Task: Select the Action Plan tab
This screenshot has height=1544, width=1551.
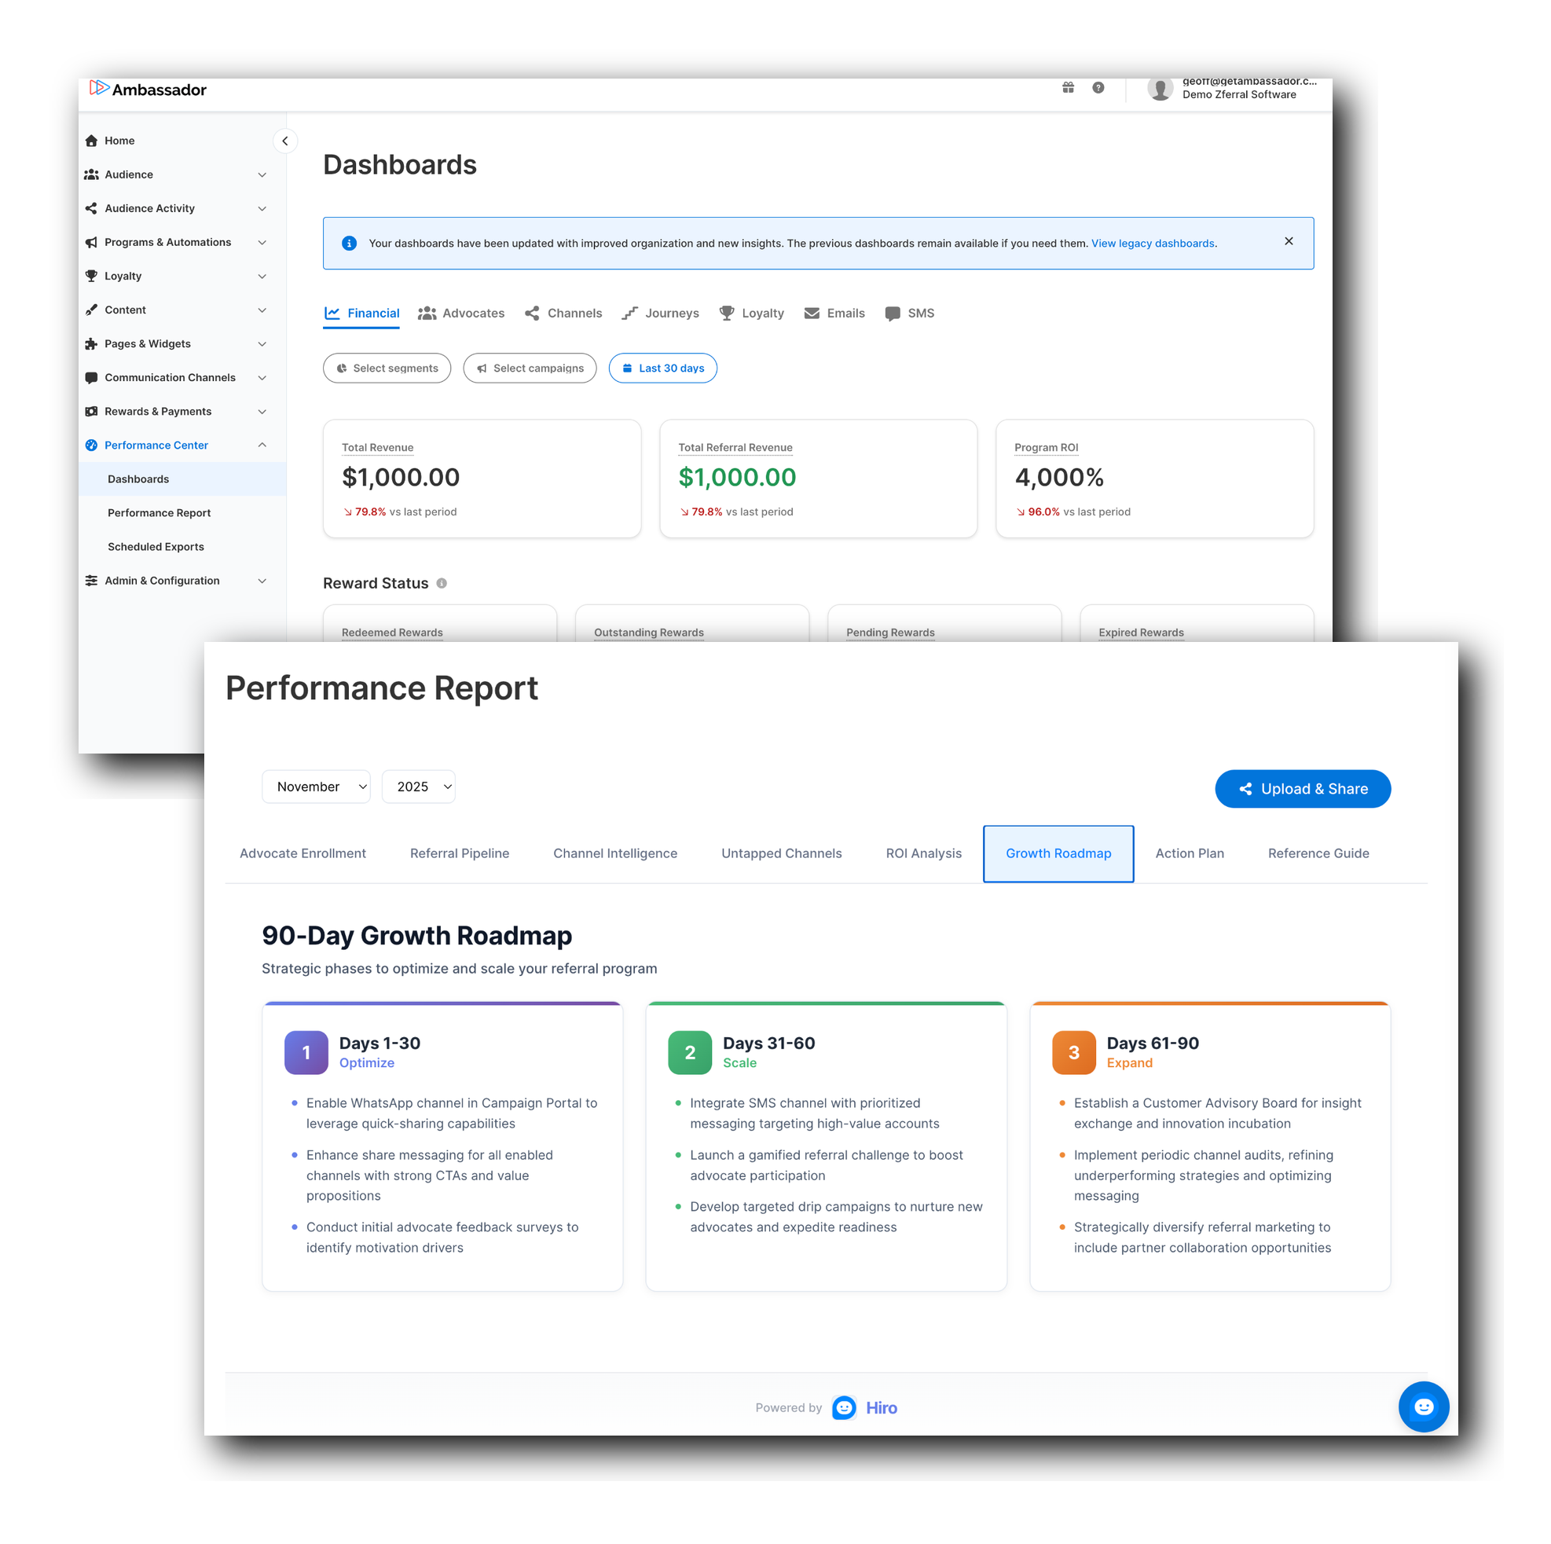Action: 1190,853
